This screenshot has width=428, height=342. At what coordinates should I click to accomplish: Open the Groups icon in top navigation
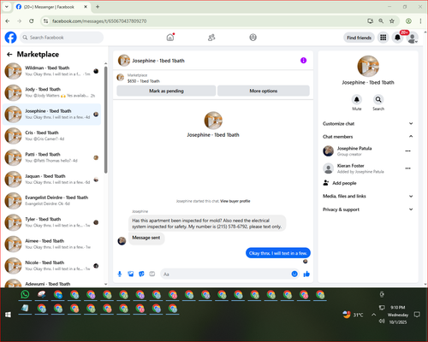[x=253, y=38]
